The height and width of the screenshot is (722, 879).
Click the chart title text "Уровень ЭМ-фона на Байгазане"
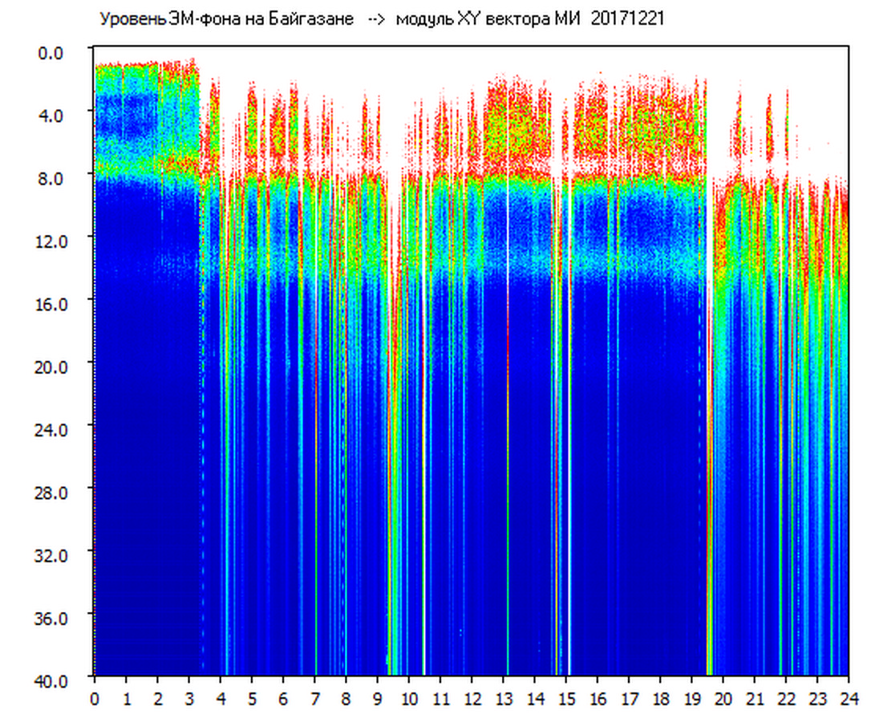[226, 19]
